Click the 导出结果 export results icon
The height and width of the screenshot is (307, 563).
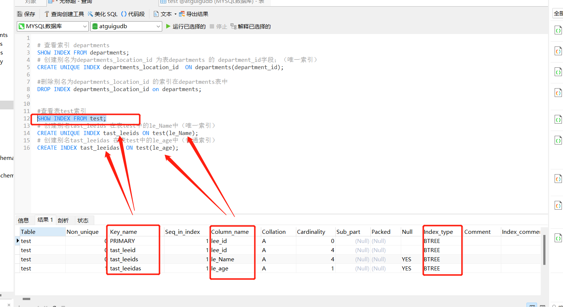[182, 14]
